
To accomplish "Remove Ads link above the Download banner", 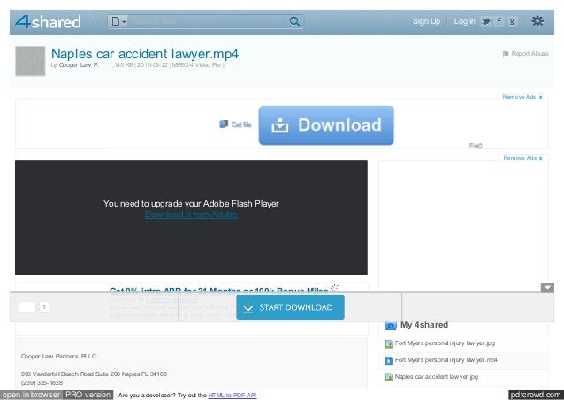I will [x=522, y=97].
